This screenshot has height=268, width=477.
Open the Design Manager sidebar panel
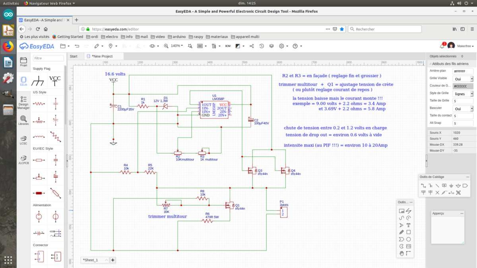tap(23, 102)
